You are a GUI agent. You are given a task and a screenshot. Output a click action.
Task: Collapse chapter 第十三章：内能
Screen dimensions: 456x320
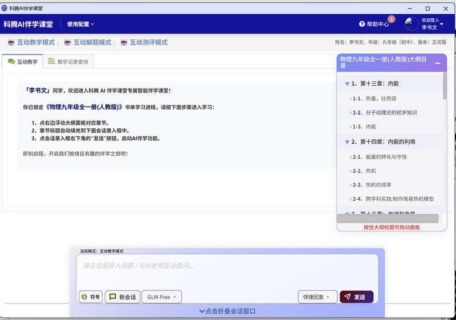coord(347,84)
